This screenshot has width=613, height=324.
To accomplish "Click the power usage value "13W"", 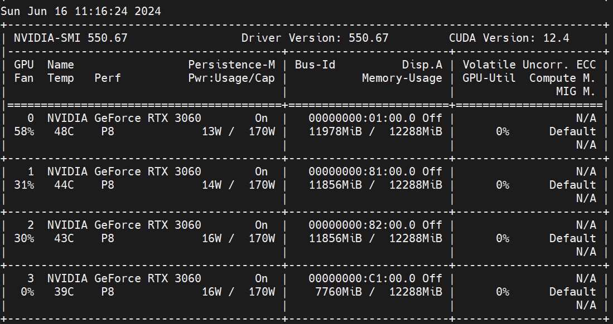I will point(211,131).
